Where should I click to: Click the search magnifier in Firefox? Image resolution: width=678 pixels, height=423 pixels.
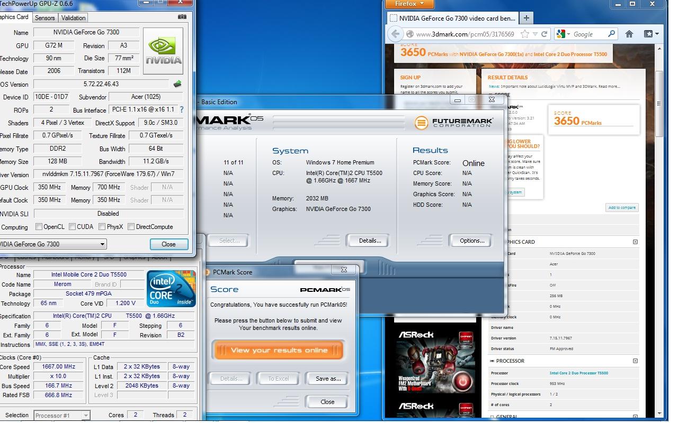pyautogui.click(x=611, y=34)
